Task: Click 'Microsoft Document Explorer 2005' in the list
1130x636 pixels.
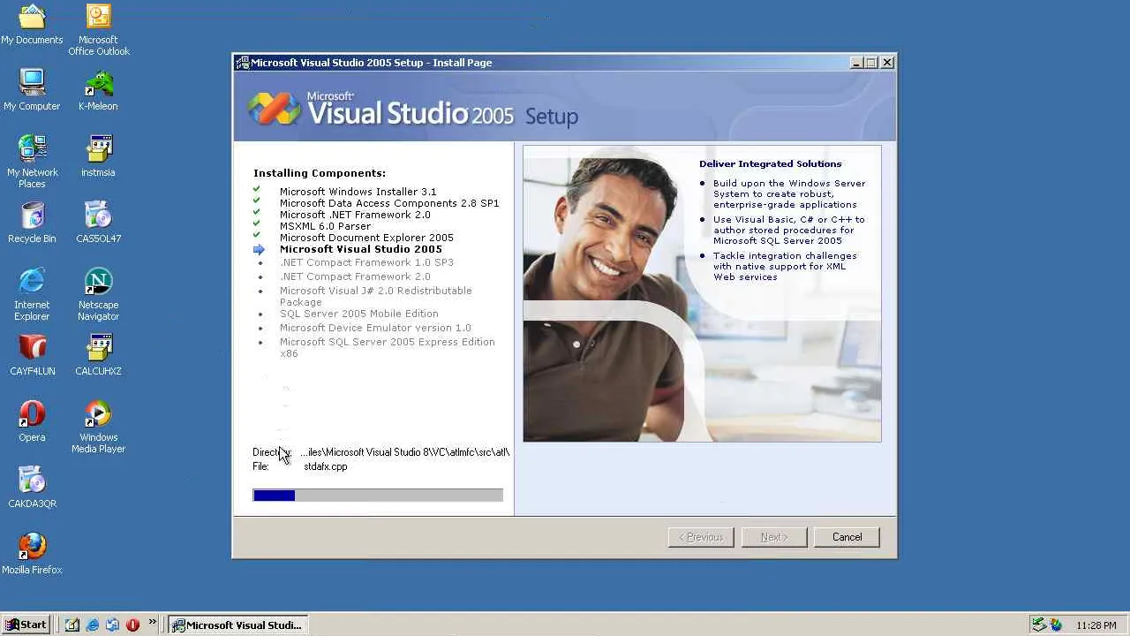Action: click(366, 238)
